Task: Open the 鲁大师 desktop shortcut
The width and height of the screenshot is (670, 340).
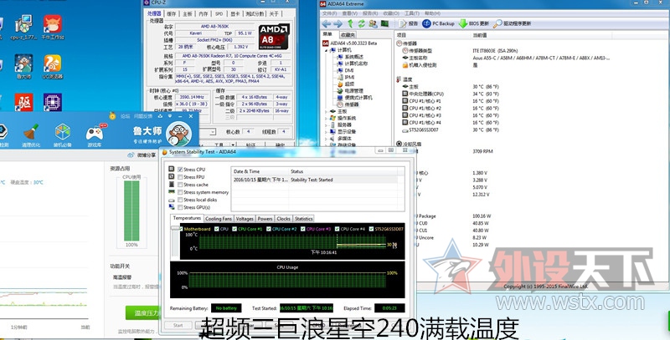Action: 23,67
